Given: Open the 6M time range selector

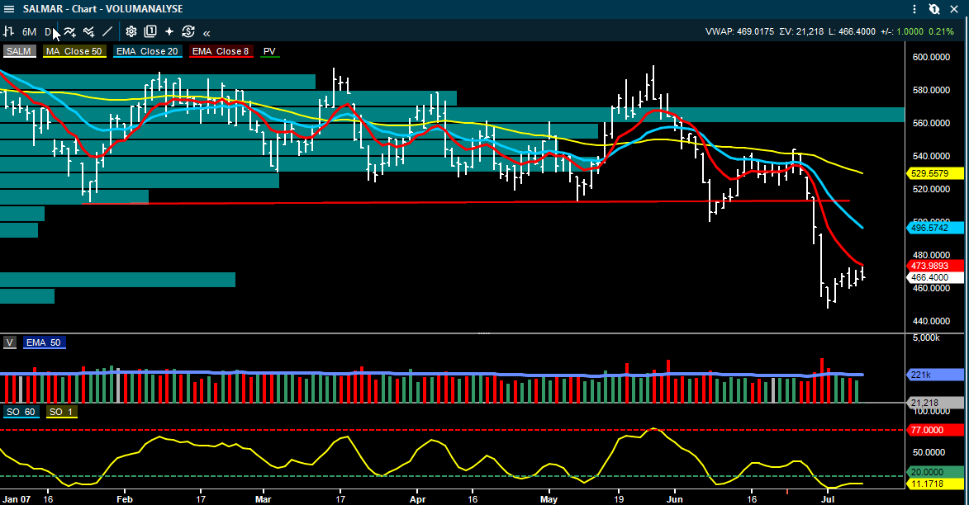Looking at the screenshot, I should click(x=29, y=31).
